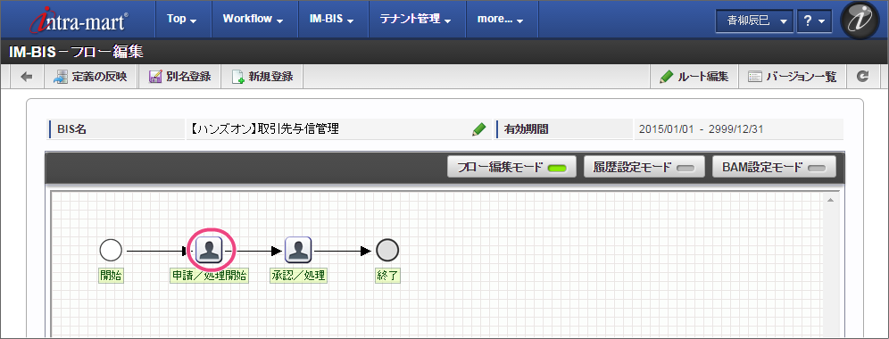
Task: Click the 開始 label
Action: tap(111, 276)
